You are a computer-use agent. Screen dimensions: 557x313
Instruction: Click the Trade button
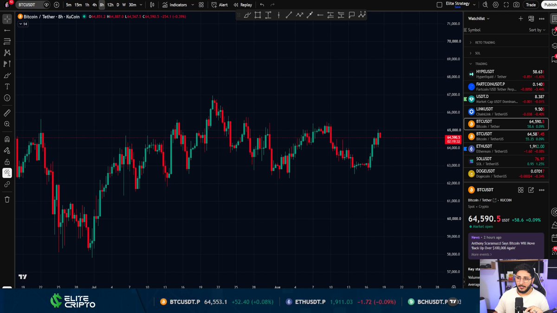pos(531,5)
